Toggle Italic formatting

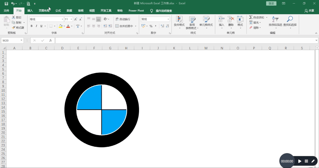(x=36, y=26)
